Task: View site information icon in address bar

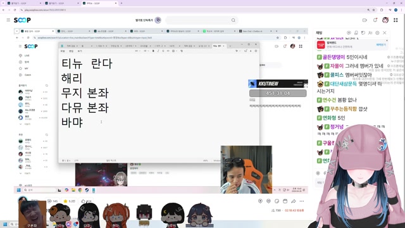Action: pos(22,10)
